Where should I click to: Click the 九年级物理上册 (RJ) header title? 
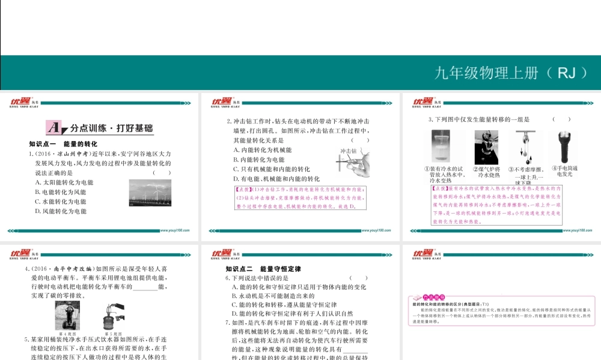point(513,73)
